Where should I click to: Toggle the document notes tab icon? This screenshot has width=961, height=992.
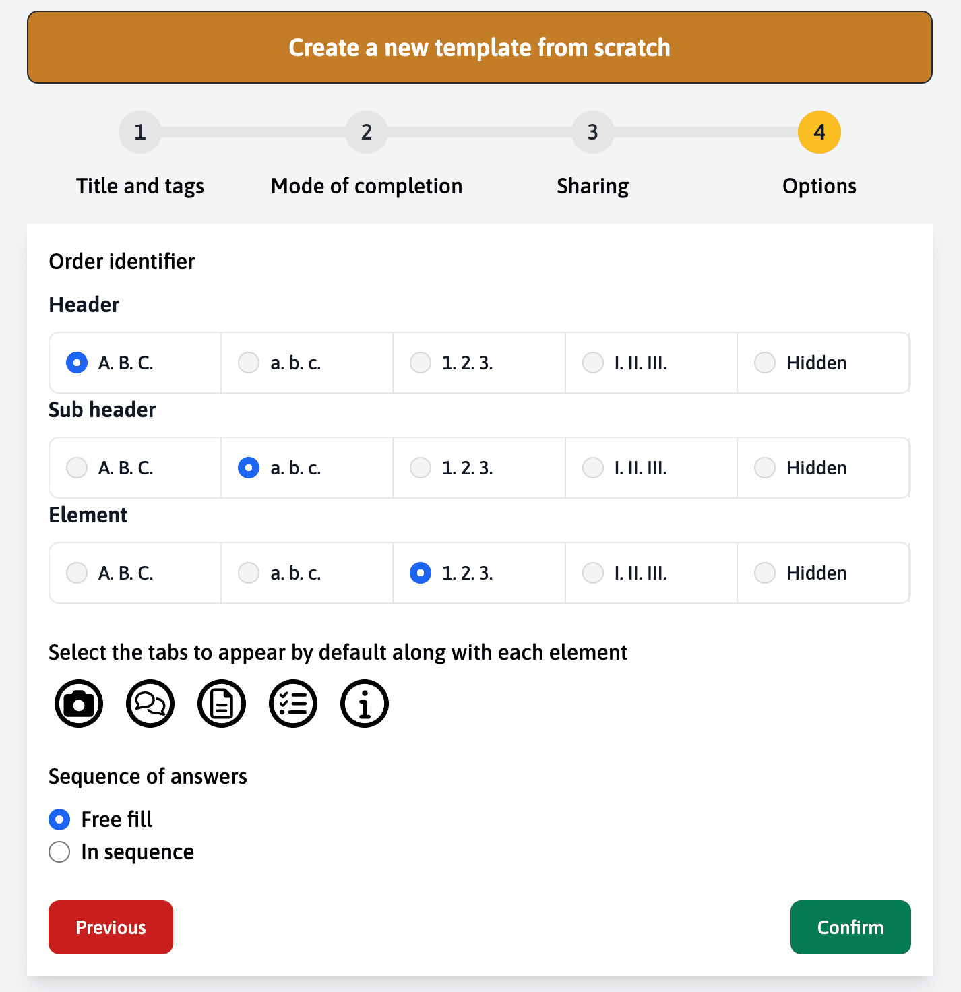click(x=222, y=704)
